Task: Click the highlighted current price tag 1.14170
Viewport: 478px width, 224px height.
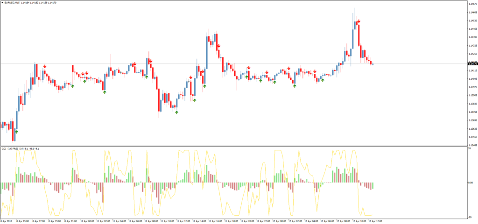Action: (x=471, y=64)
